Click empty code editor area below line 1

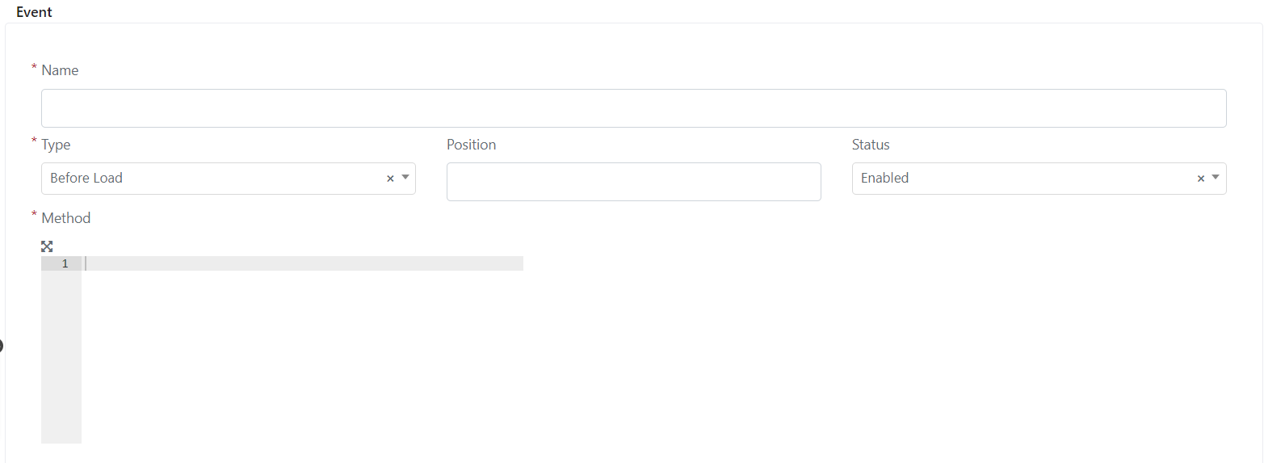[x=303, y=356]
